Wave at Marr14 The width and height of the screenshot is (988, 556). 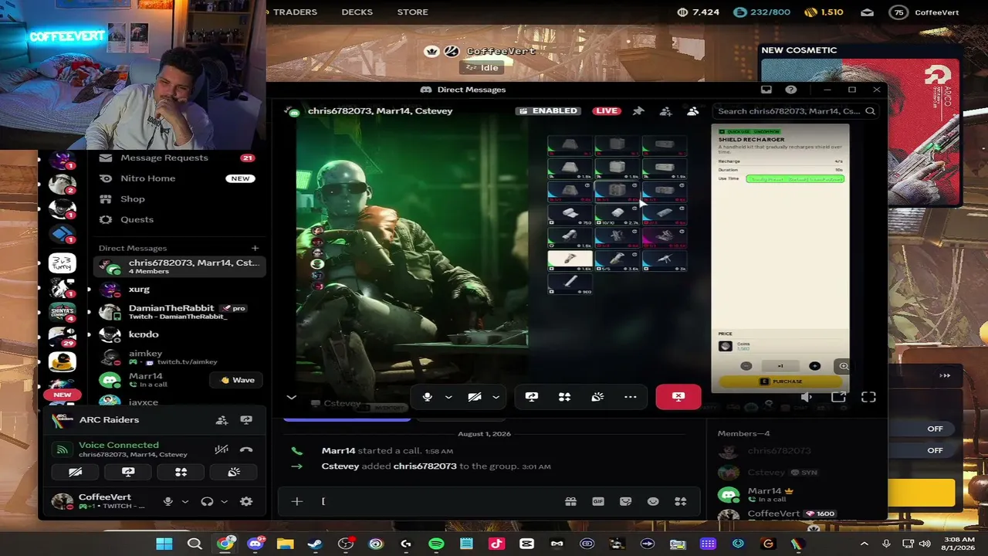(237, 380)
